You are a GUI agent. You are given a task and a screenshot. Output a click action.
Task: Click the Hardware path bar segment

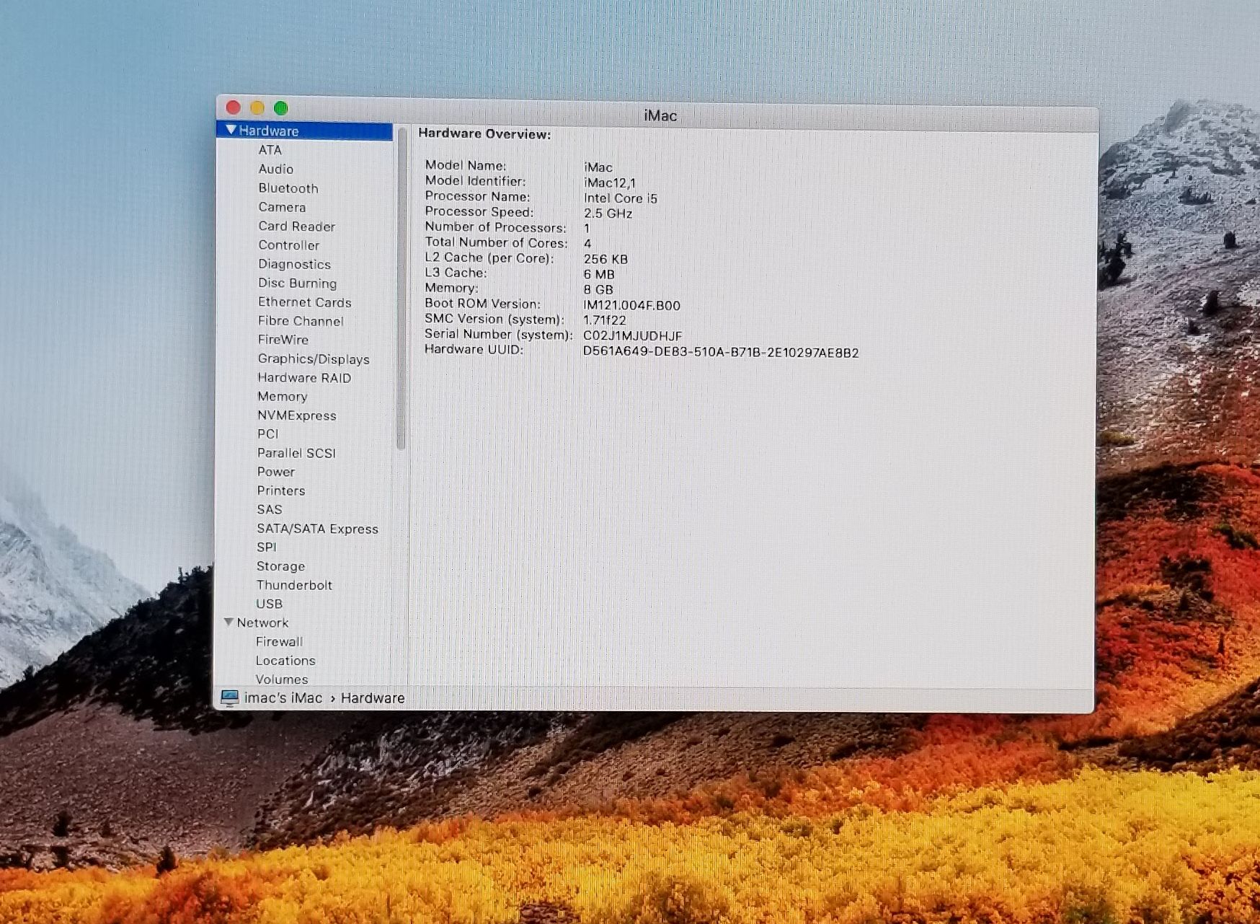click(x=373, y=698)
